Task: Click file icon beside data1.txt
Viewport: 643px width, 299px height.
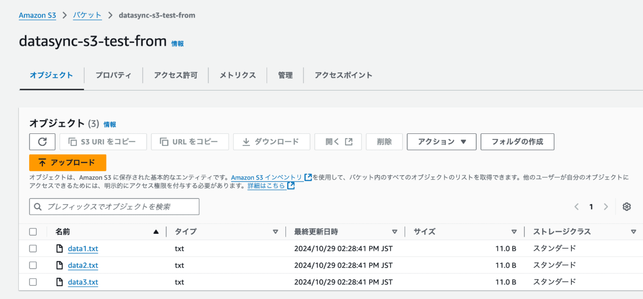Action: (59, 248)
